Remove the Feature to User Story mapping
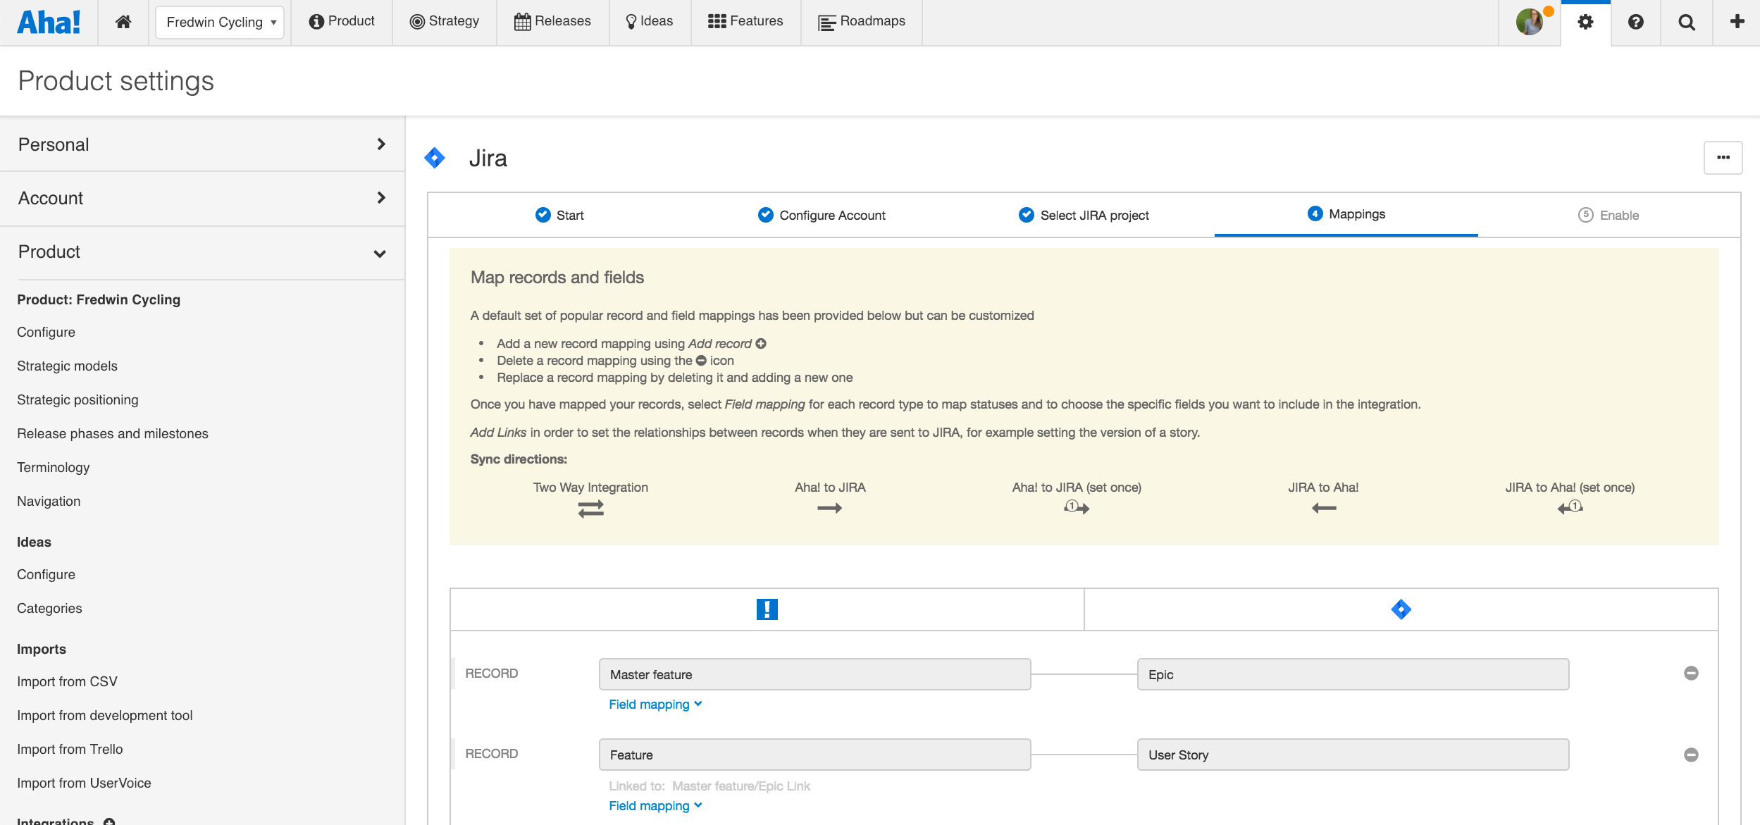The image size is (1760, 825). (1691, 755)
